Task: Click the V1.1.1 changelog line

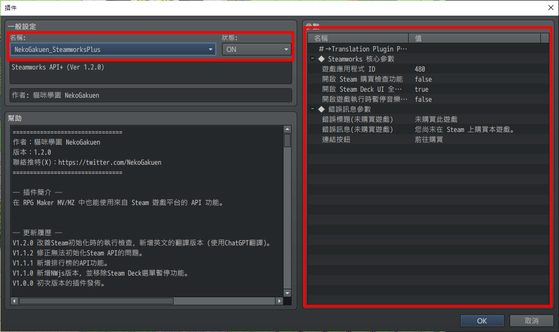Action: pos(61,263)
